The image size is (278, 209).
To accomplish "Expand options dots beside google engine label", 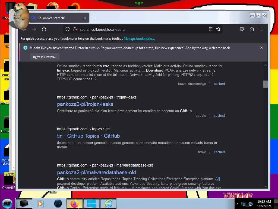I will [x=210, y=116].
